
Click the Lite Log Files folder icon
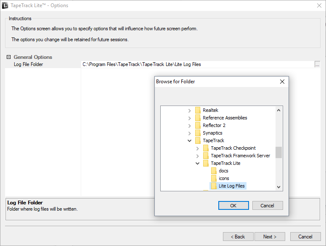214,186
